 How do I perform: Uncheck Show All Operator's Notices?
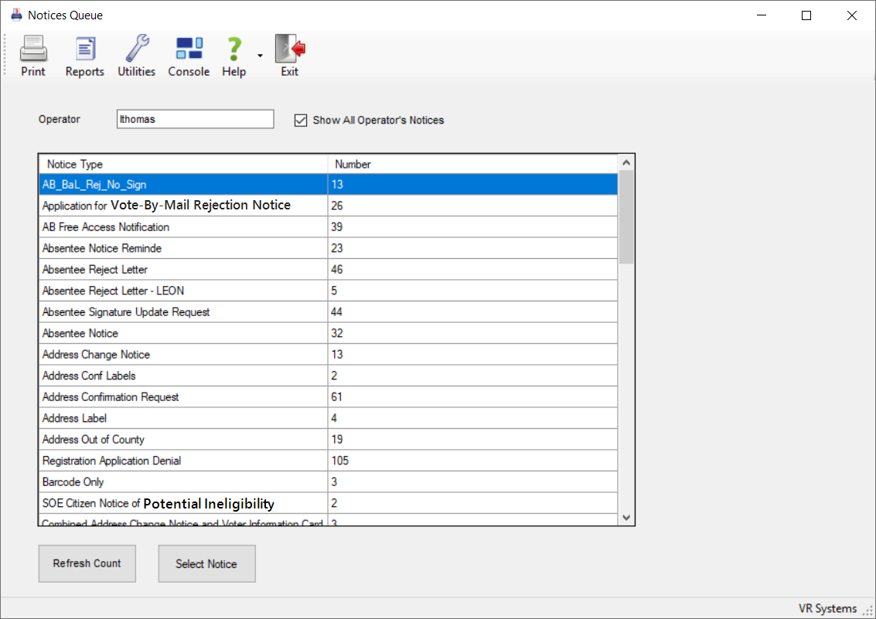click(x=302, y=120)
